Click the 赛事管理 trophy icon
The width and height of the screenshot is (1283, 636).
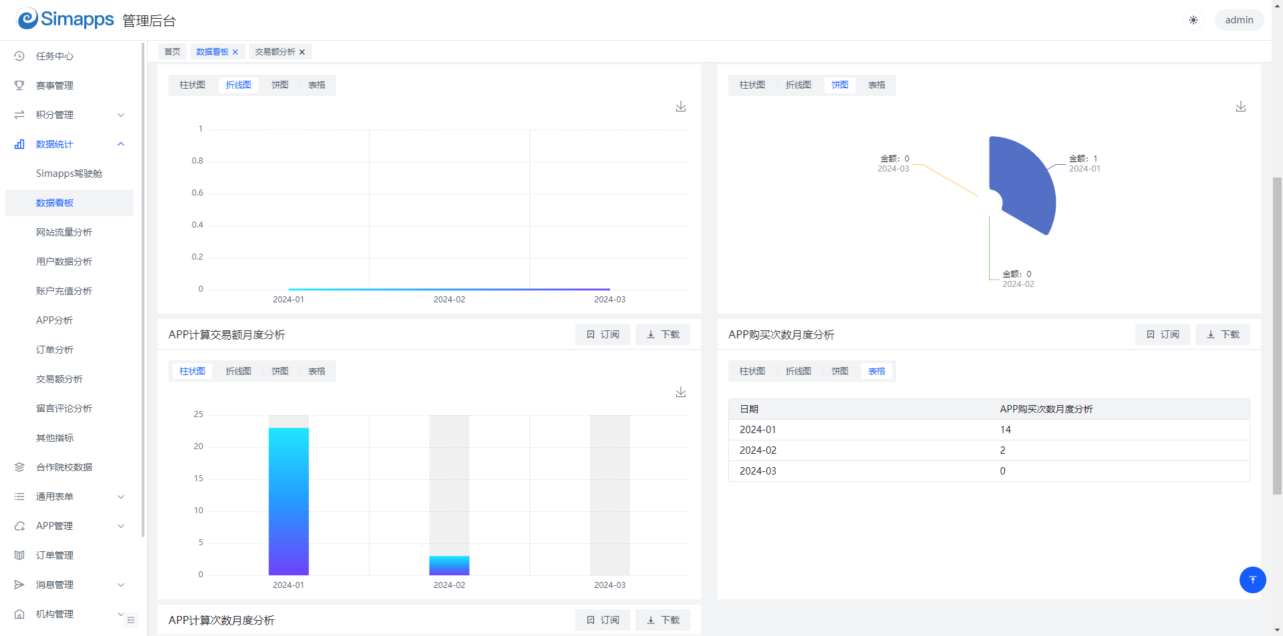(19, 85)
